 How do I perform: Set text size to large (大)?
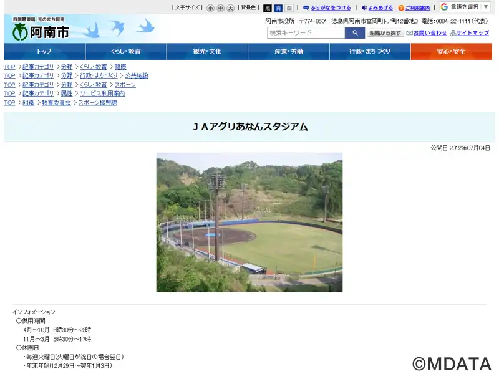[x=231, y=8]
